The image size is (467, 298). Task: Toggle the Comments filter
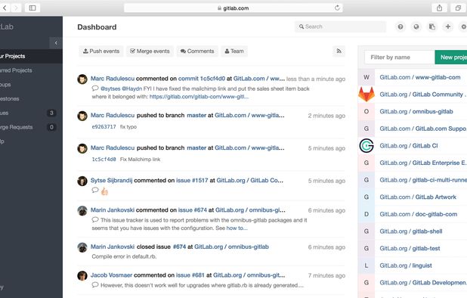(197, 51)
